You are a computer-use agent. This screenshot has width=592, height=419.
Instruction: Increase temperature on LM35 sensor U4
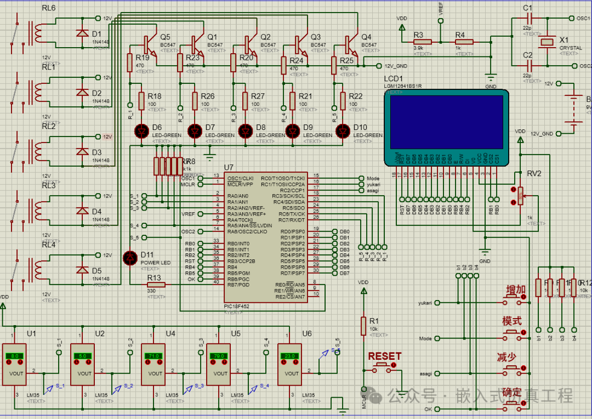click(160, 362)
